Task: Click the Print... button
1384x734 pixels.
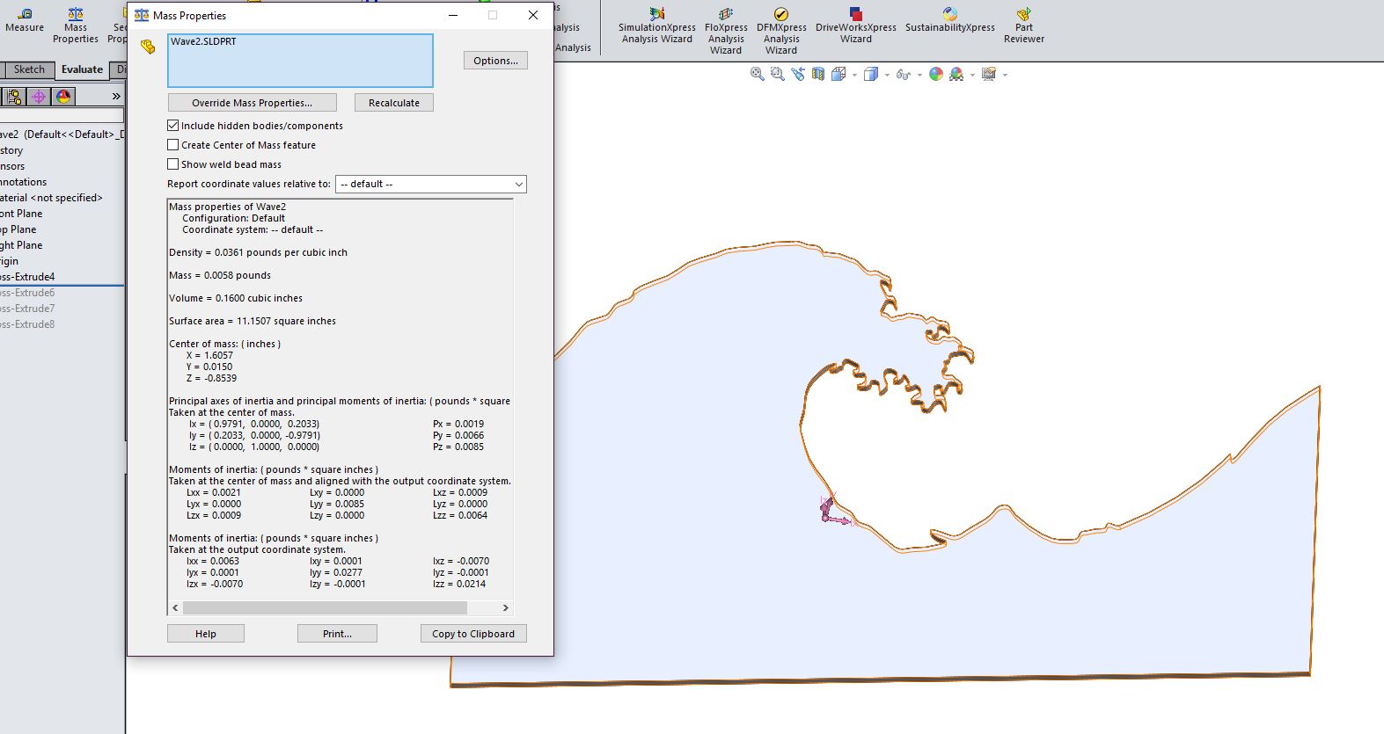Action: pos(337,634)
